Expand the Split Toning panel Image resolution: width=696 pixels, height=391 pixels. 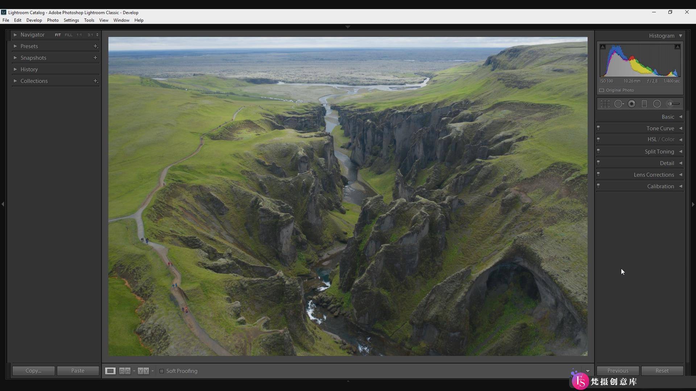point(680,151)
